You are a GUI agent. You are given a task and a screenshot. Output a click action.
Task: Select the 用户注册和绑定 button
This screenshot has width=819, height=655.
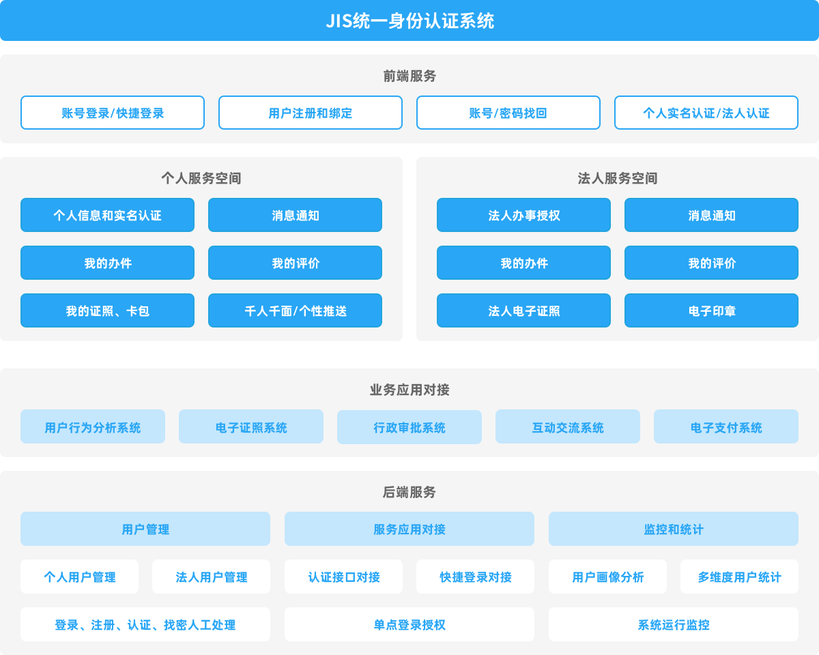[x=311, y=113]
